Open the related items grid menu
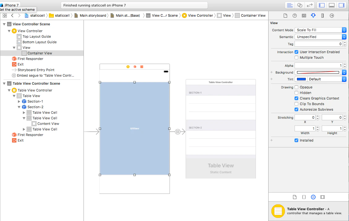This screenshot has height=221, width=349. pos(5,15)
